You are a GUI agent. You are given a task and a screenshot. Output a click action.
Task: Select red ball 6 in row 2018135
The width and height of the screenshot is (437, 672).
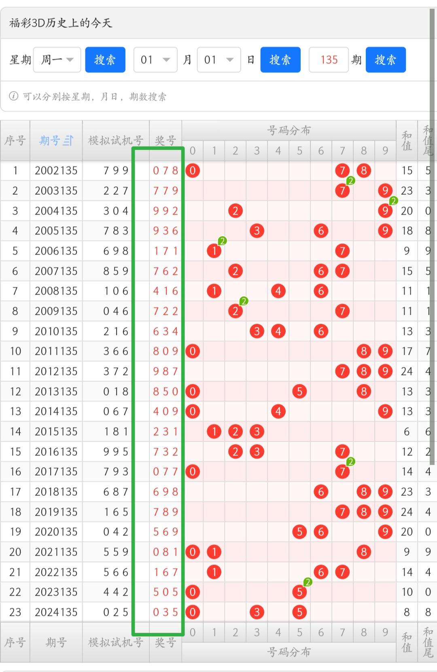(321, 491)
